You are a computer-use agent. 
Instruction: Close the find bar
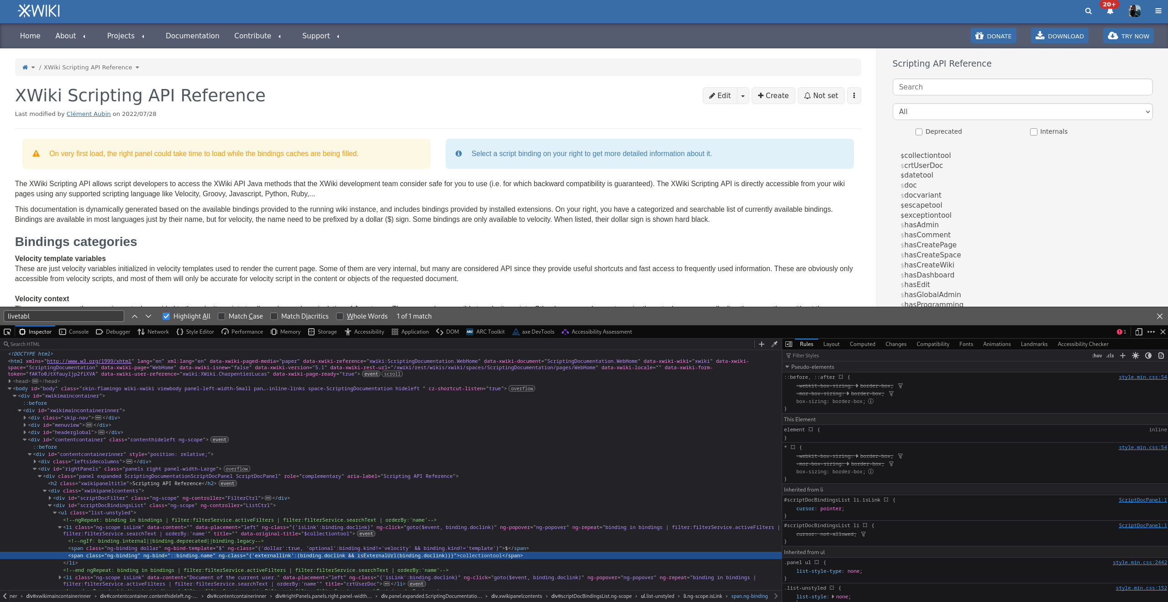tap(1160, 316)
